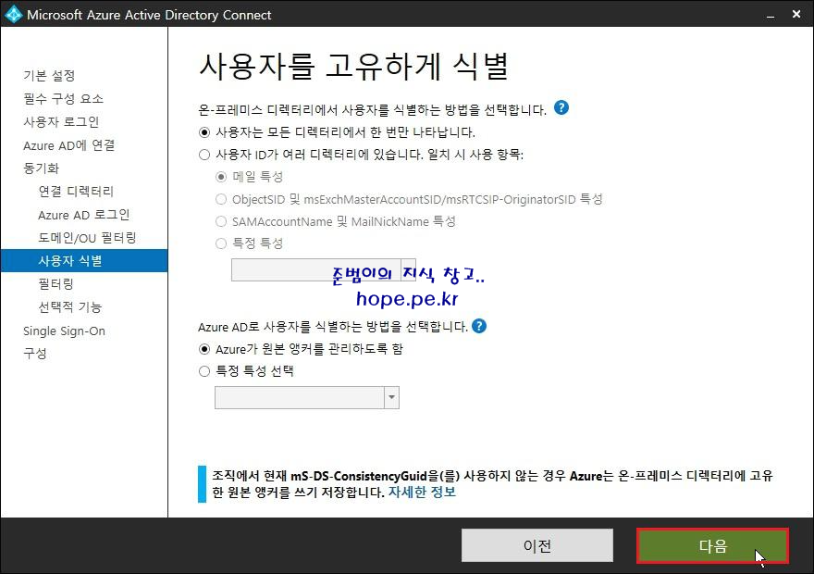Viewport: 814px width, 574px height.
Task: Select the '특정 특성 선택' radio option
Action: (204, 371)
